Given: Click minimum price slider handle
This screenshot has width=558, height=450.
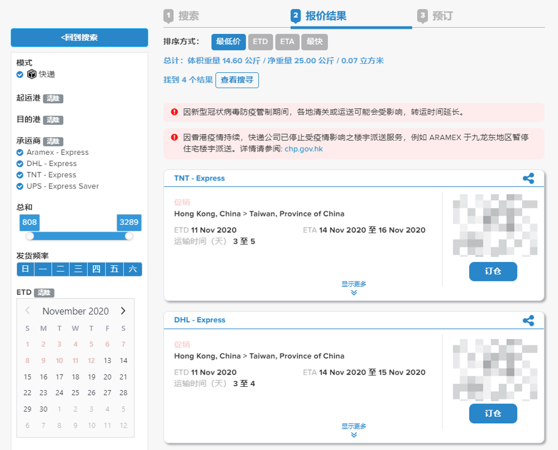Looking at the screenshot, I should point(30,236).
